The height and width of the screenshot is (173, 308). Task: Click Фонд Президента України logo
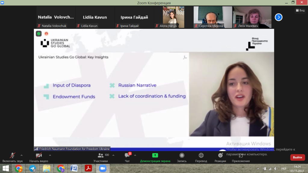coord(257,44)
